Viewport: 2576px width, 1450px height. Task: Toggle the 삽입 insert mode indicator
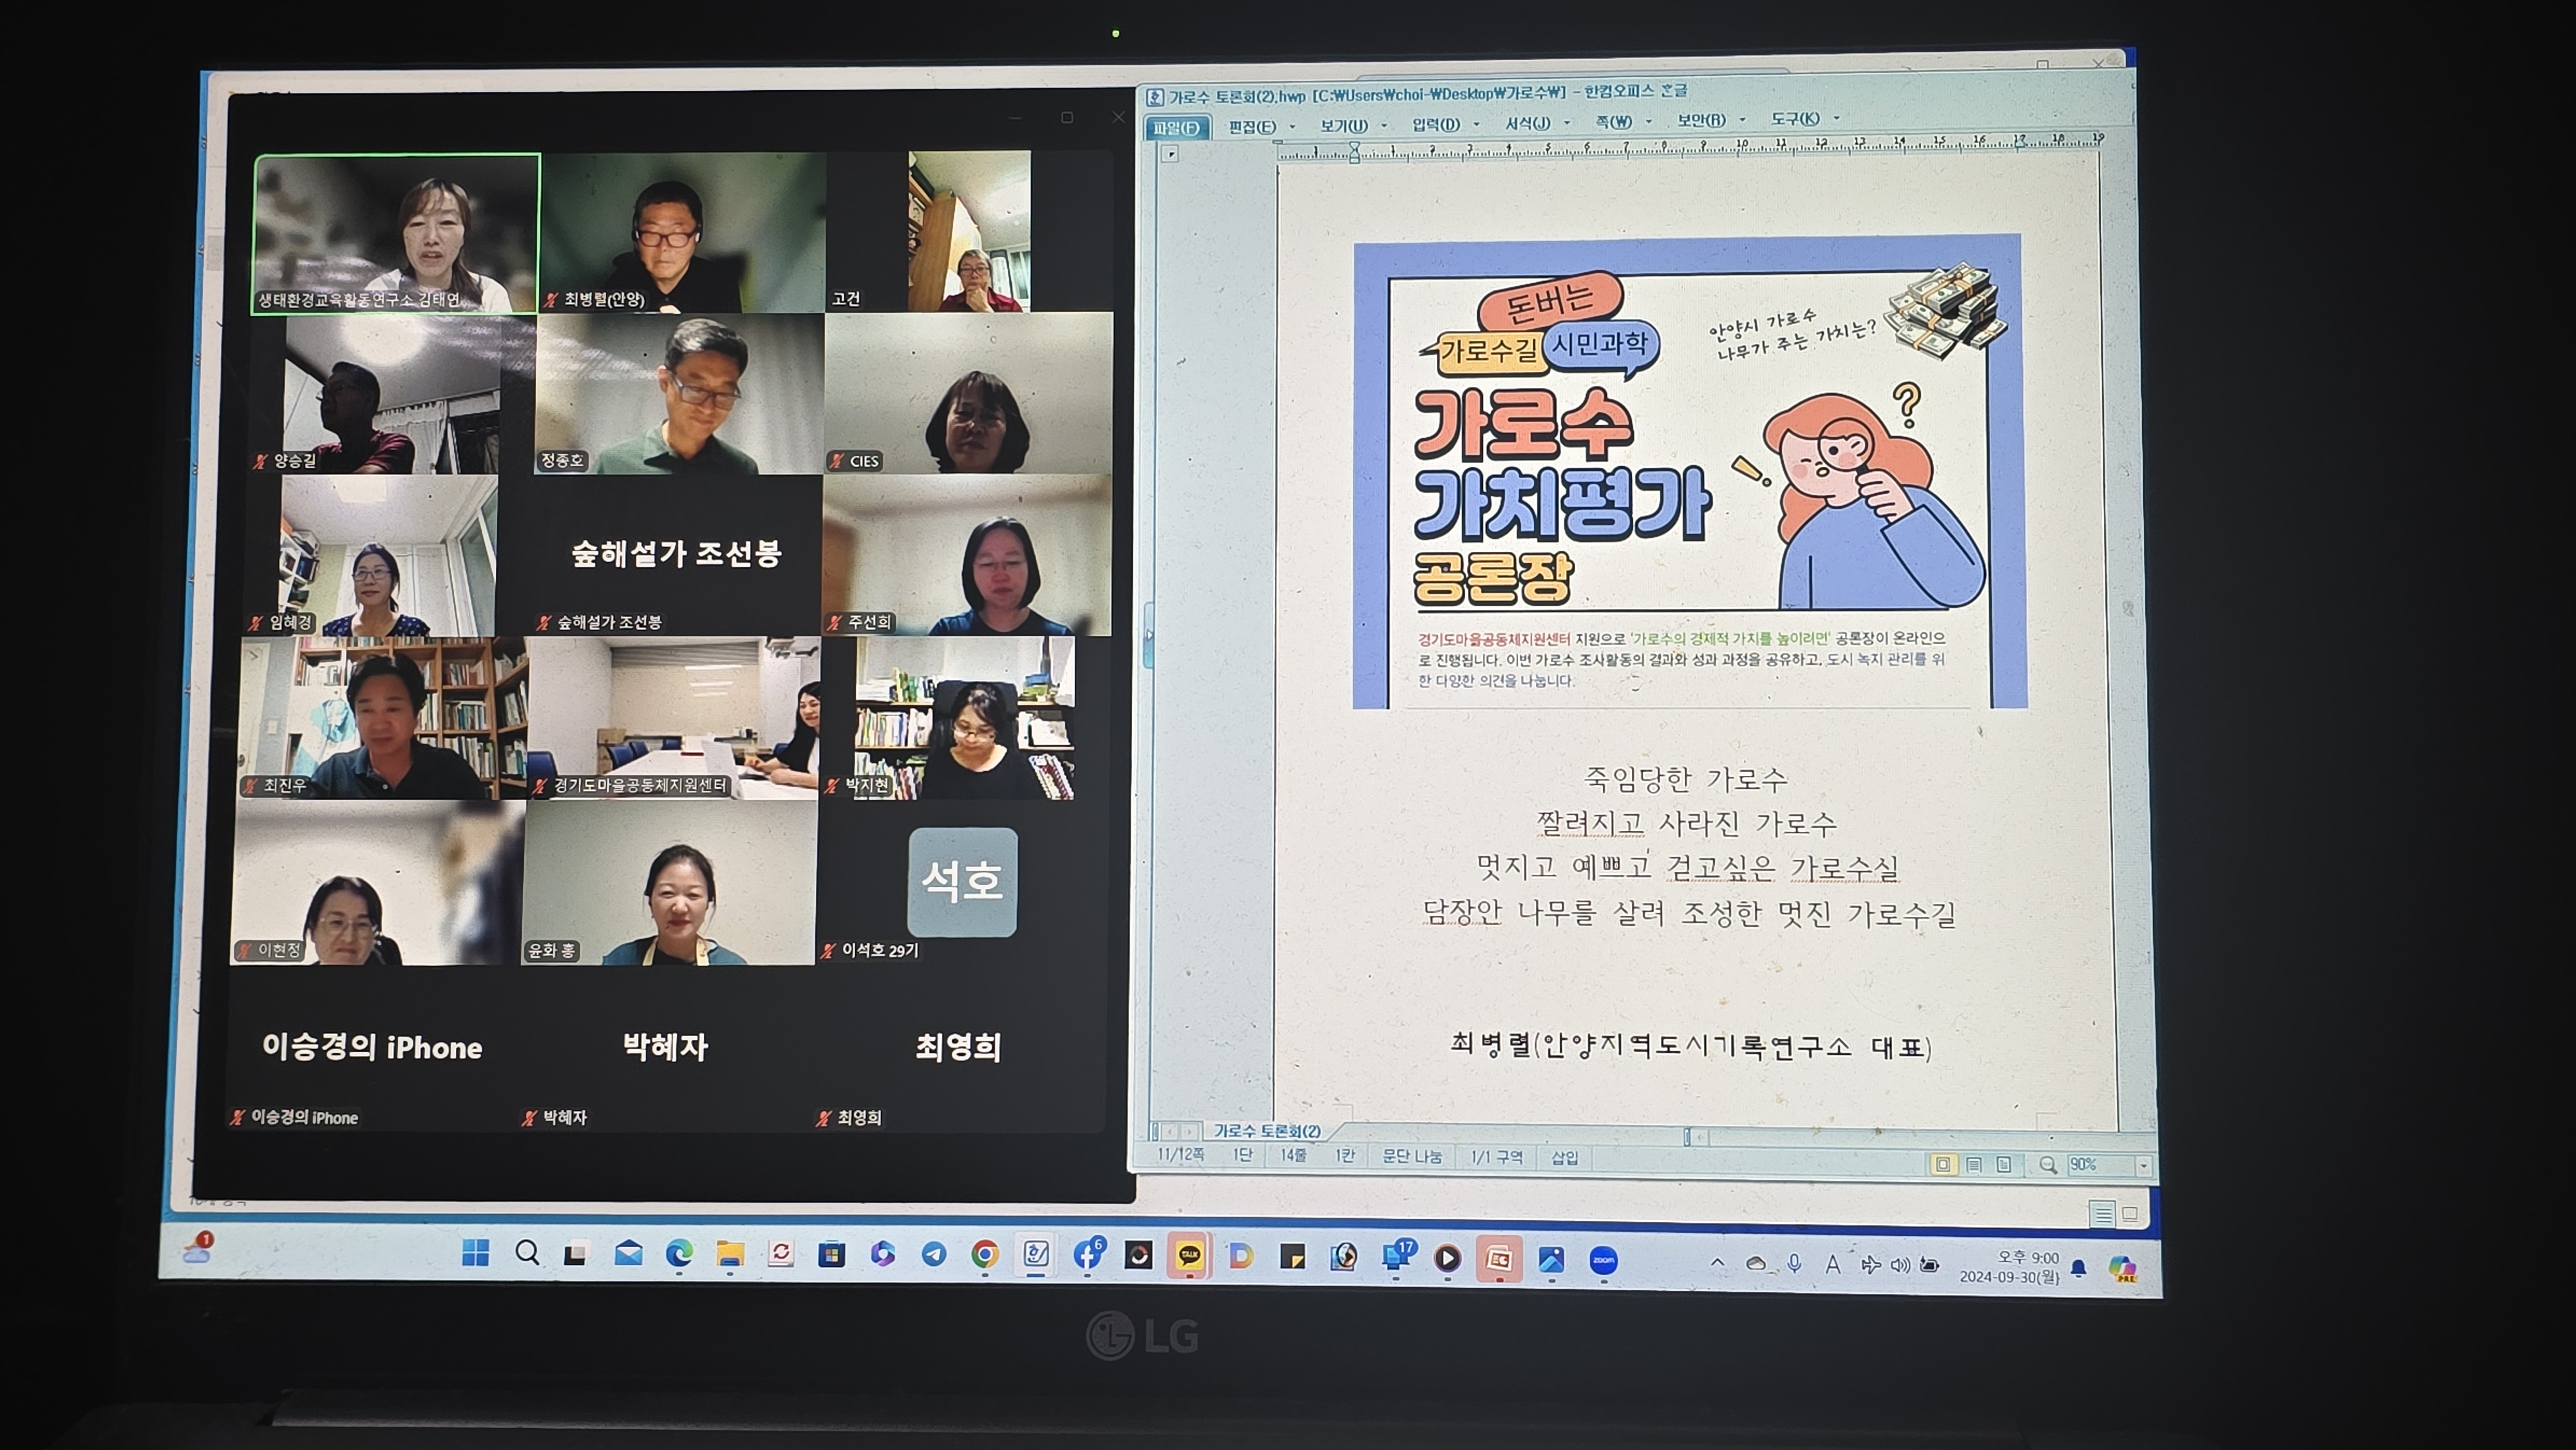(x=1564, y=1157)
